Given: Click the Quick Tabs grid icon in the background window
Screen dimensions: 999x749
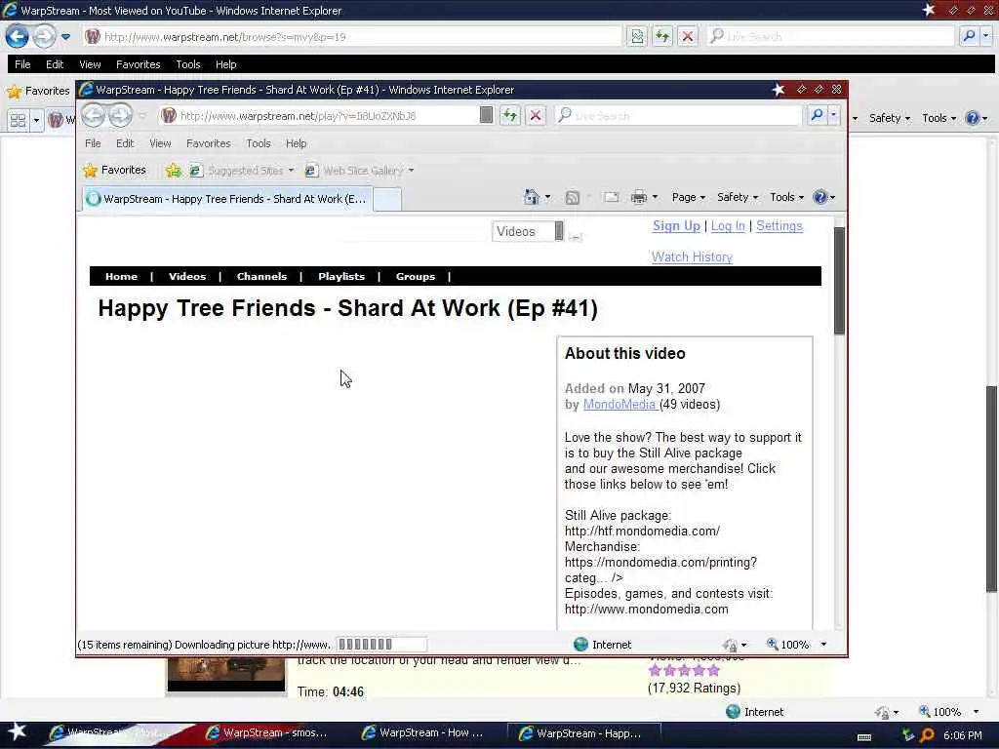Looking at the screenshot, I should coord(18,120).
